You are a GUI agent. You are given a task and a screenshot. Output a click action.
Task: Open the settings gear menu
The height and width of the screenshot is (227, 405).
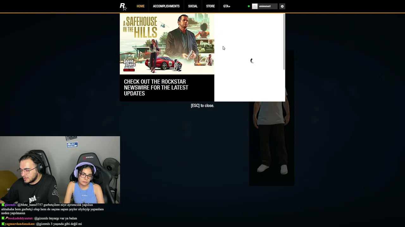282,6
